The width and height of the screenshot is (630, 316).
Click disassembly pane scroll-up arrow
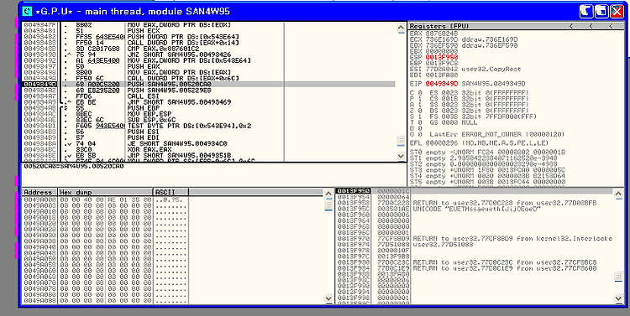click(401, 28)
